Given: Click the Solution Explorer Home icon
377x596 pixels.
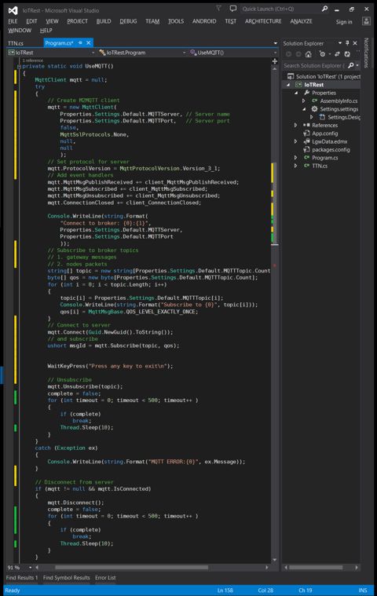Looking at the screenshot, I should tap(308, 54).
